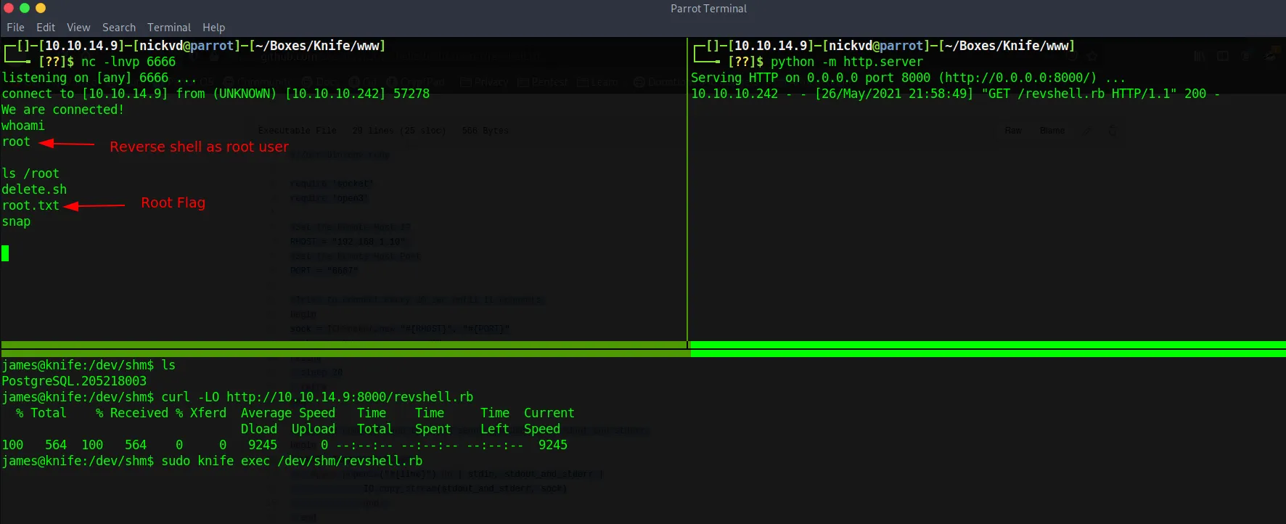Open the Terminal menu
This screenshot has height=524, width=1286.
(169, 28)
